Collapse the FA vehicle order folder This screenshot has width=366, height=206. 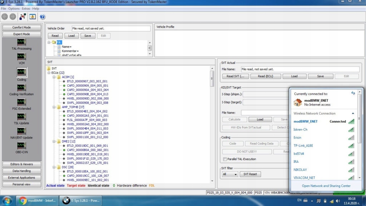tap(49, 42)
